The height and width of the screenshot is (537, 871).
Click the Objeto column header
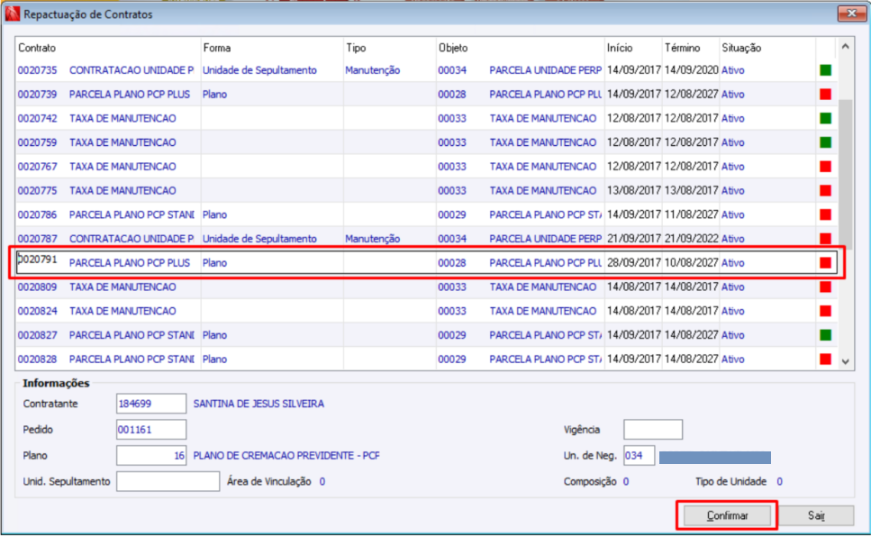point(453,48)
